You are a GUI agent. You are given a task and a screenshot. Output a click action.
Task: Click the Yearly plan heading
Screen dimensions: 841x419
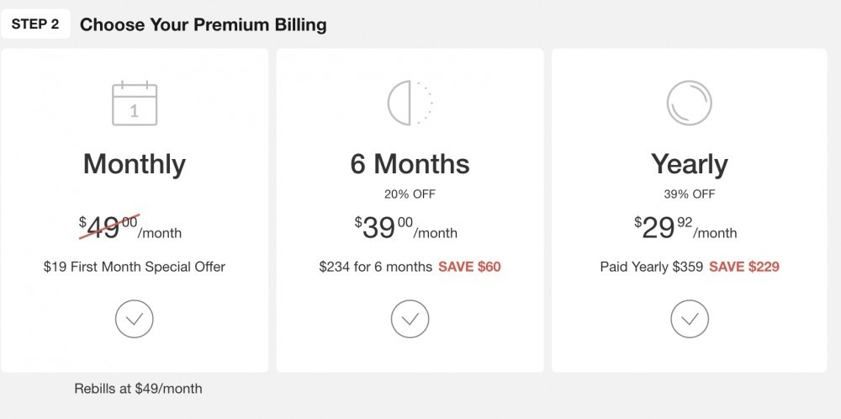[x=690, y=165]
